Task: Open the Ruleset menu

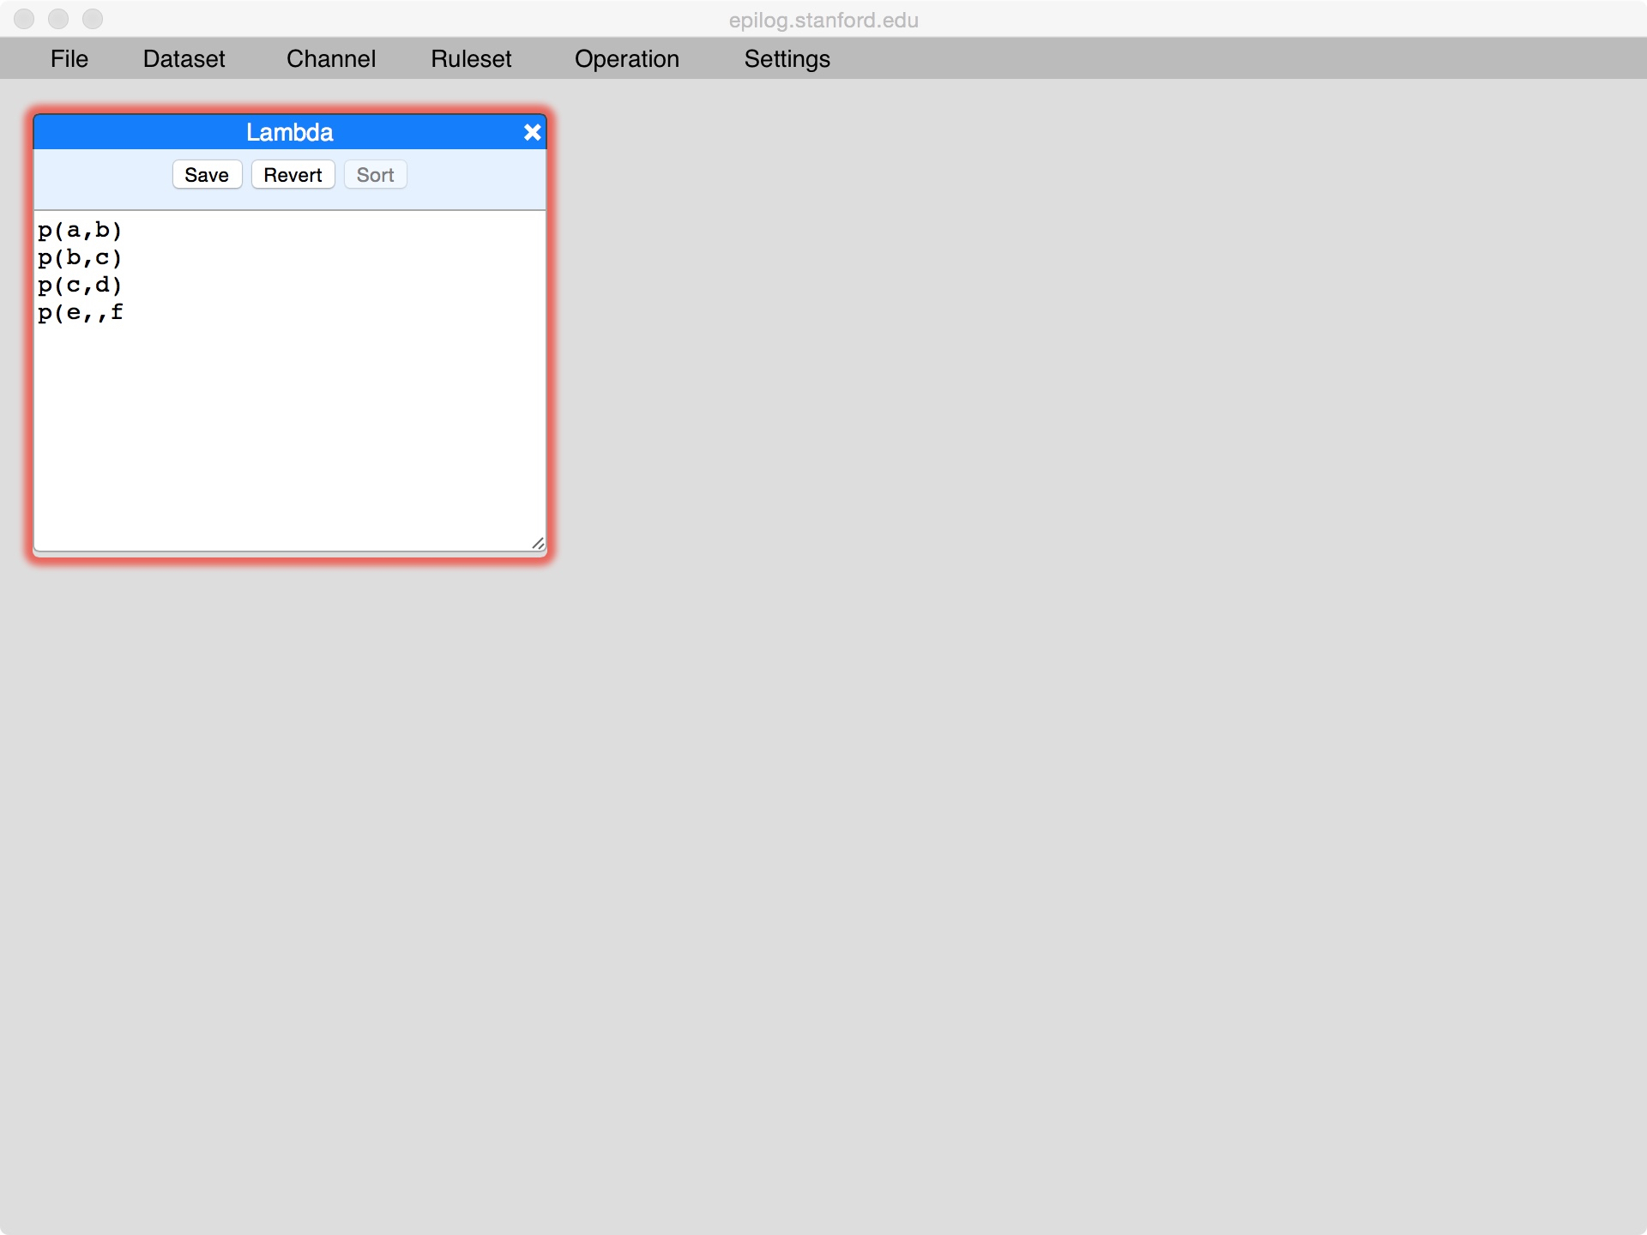Action: coord(471,58)
